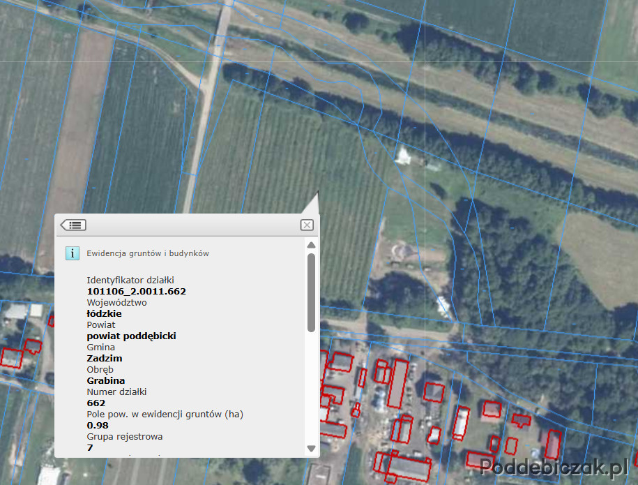
Task: Click the Identyfikator działki label
Action: 130,280
